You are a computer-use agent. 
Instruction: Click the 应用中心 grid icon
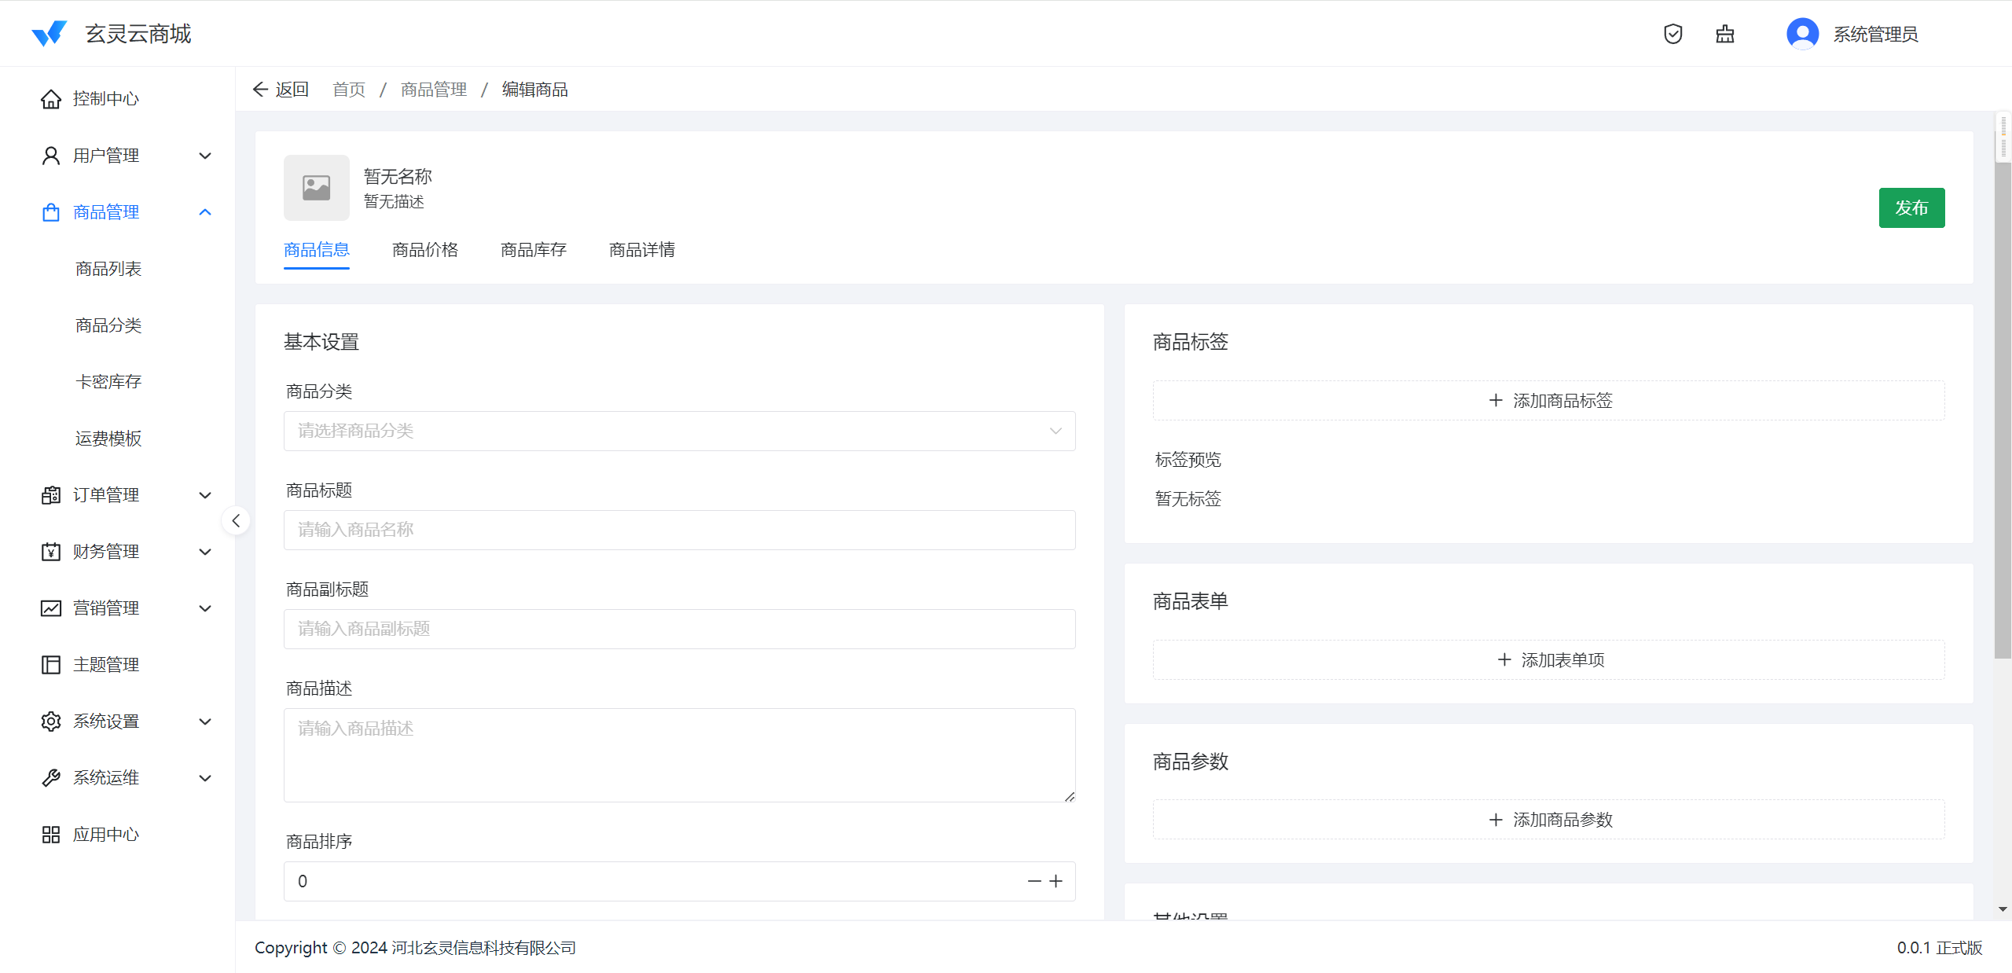click(x=51, y=835)
